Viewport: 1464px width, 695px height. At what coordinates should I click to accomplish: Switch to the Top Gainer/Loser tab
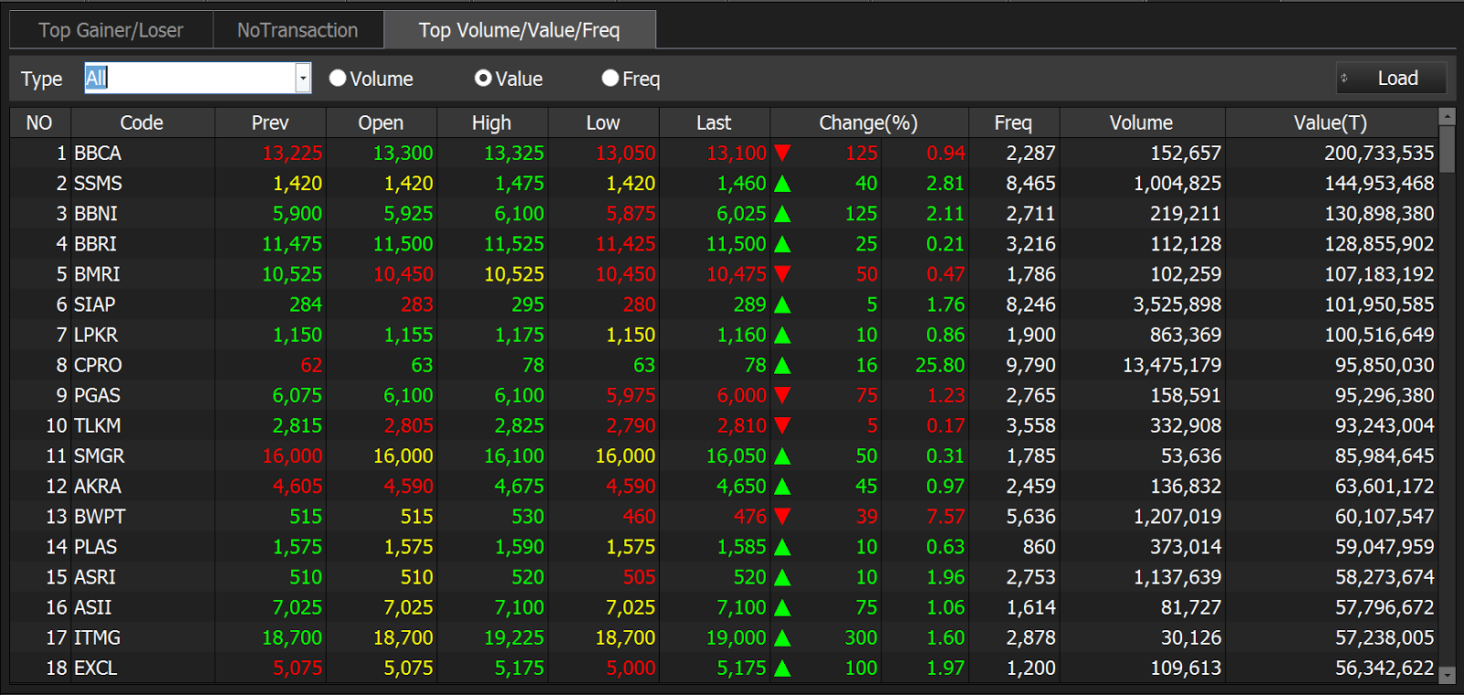point(111,30)
